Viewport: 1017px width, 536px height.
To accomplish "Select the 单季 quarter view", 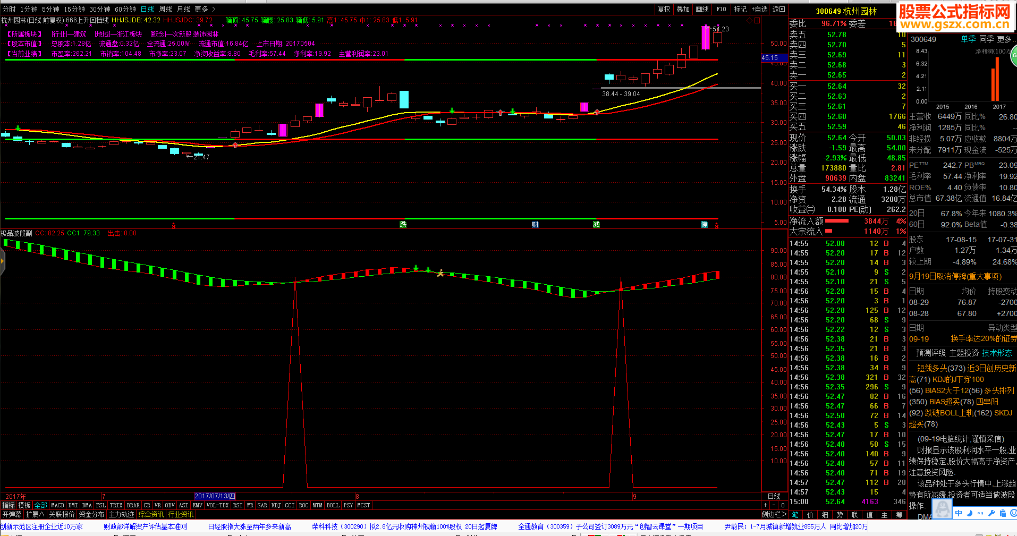I will (x=968, y=39).
